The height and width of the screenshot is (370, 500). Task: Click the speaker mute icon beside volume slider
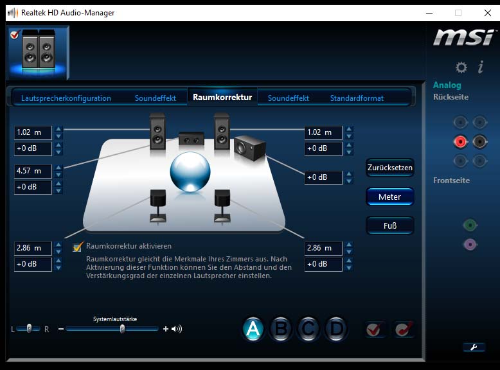point(177,329)
